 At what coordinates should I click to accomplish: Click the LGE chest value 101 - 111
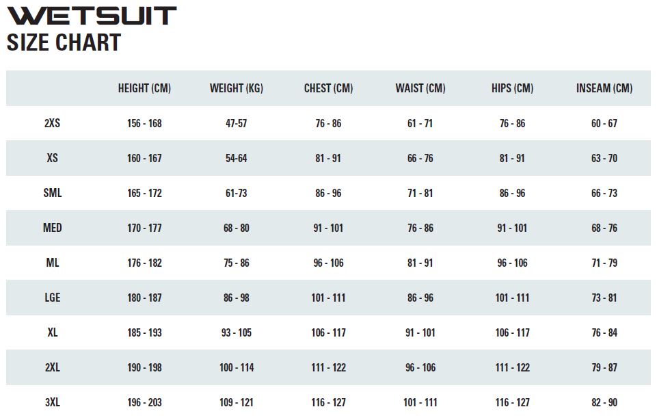[328, 298]
